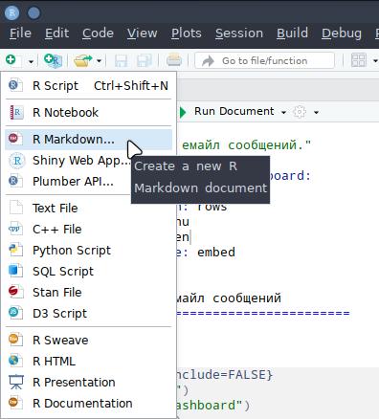
Task: Click the Open File folder icon
Action: (x=82, y=60)
